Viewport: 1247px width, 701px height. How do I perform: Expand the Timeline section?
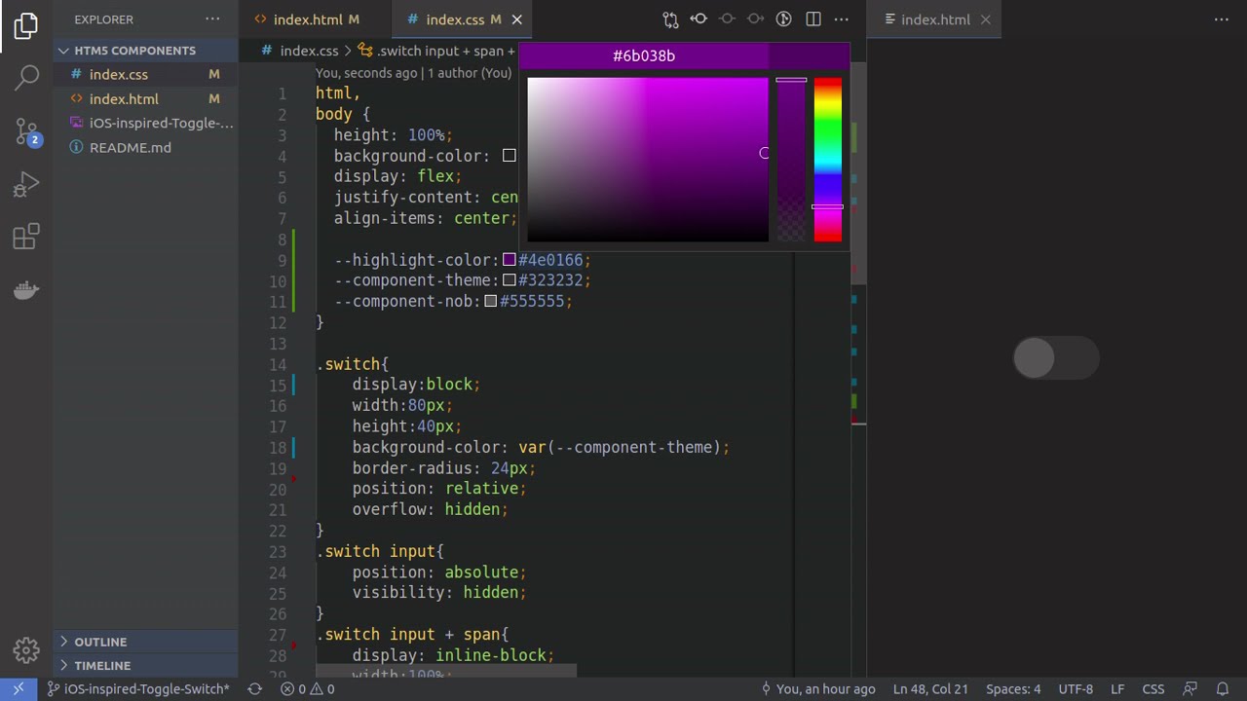click(x=146, y=665)
